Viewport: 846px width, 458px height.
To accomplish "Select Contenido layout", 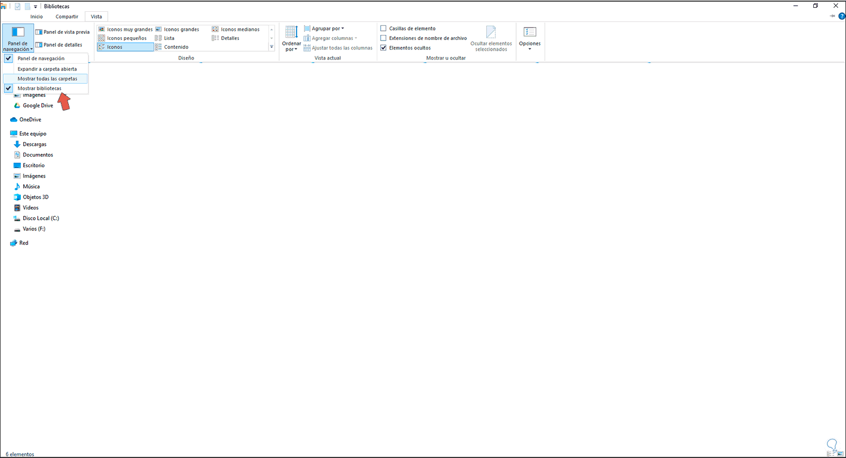I will click(x=171, y=47).
